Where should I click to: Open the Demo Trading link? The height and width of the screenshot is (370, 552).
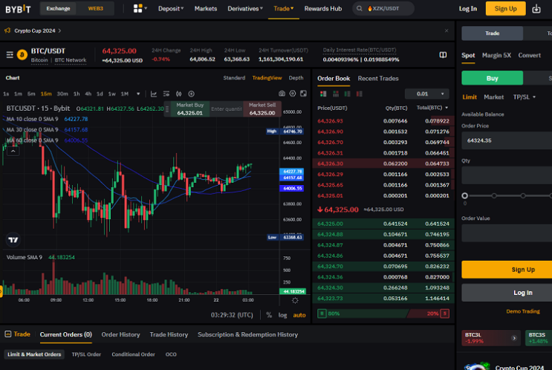(x=523, y=311)
